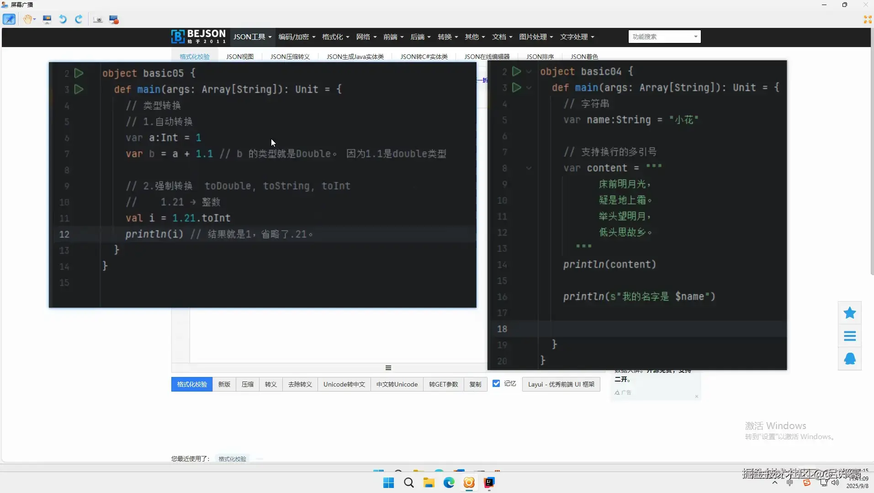Viewport: 874px width, 493px height.
Task: Show hidden tray icons with the chevron
Action: coord(775,483)
